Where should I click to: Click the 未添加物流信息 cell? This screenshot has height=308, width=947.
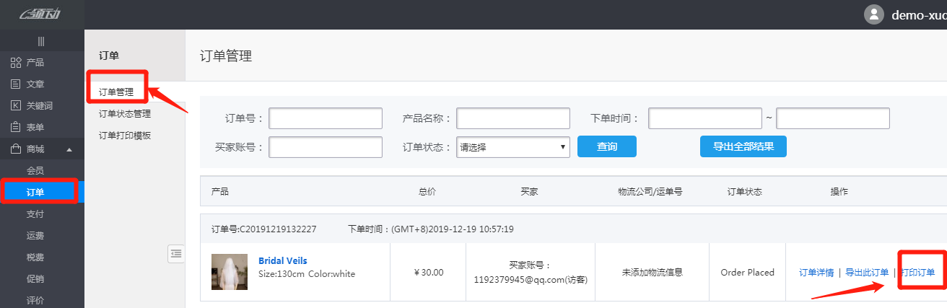653,272
